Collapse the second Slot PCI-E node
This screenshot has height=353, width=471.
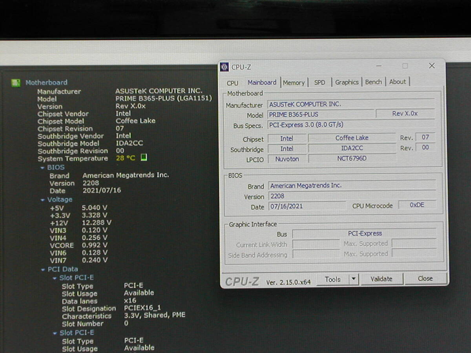click(x=55, y=333)
